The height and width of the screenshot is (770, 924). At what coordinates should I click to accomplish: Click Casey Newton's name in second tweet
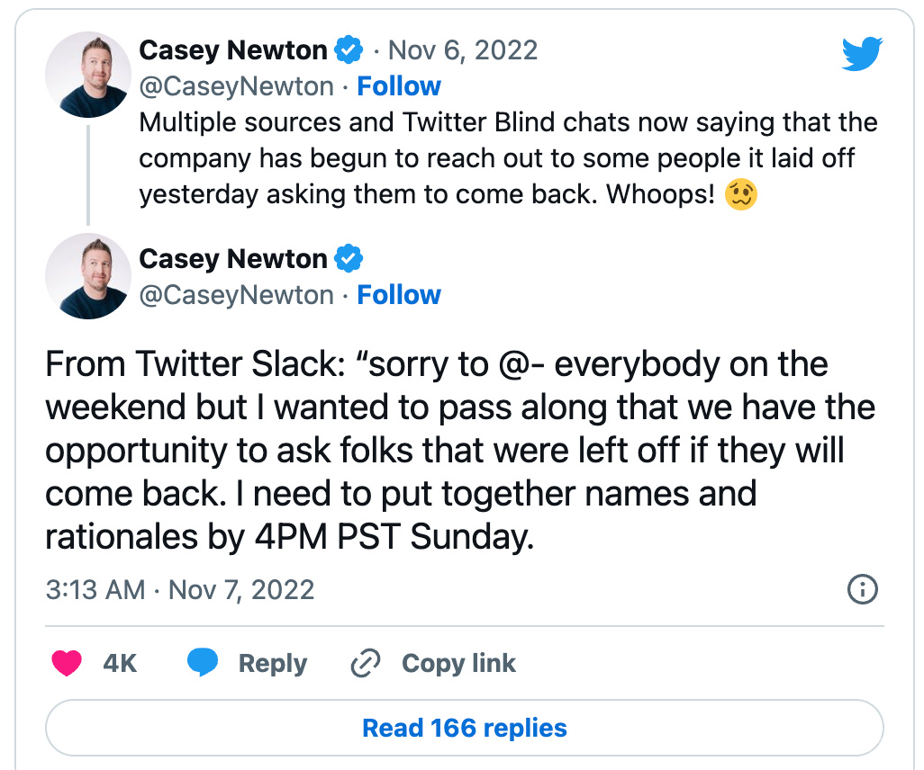click(232, 259)
